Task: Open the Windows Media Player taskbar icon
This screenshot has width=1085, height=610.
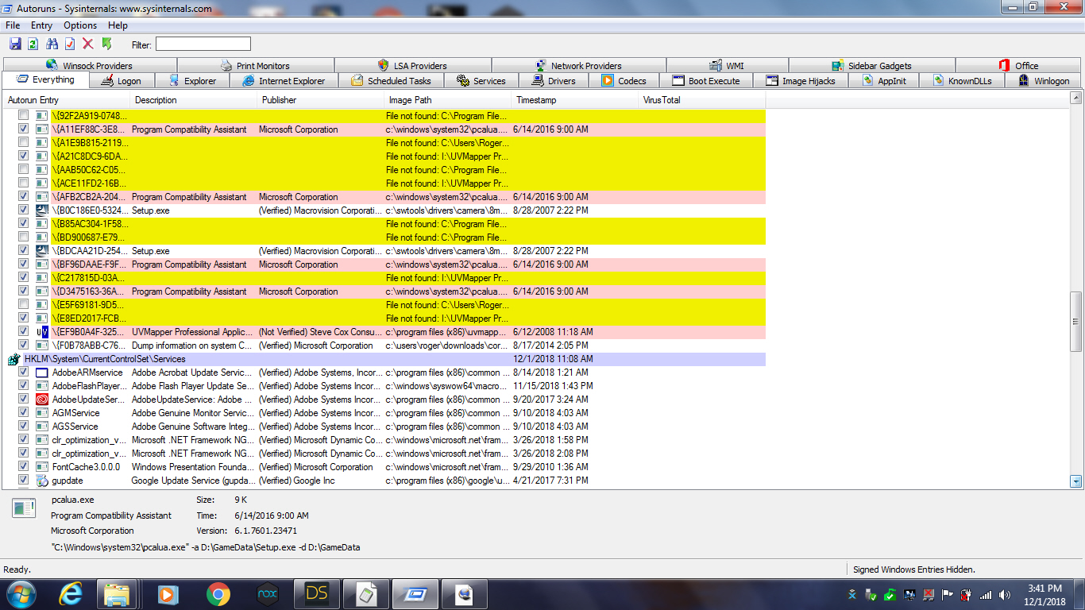Action: 168,593
